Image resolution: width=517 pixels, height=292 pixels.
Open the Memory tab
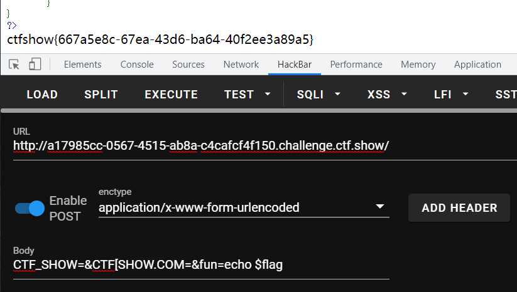click(418, 65)
